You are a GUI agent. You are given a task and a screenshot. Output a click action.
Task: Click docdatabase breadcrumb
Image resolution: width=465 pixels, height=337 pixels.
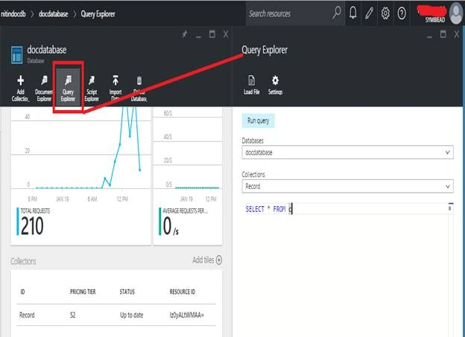(x=54, y=14)
